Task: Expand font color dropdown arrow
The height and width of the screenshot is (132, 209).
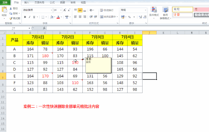Action: [x=61, y=17]
